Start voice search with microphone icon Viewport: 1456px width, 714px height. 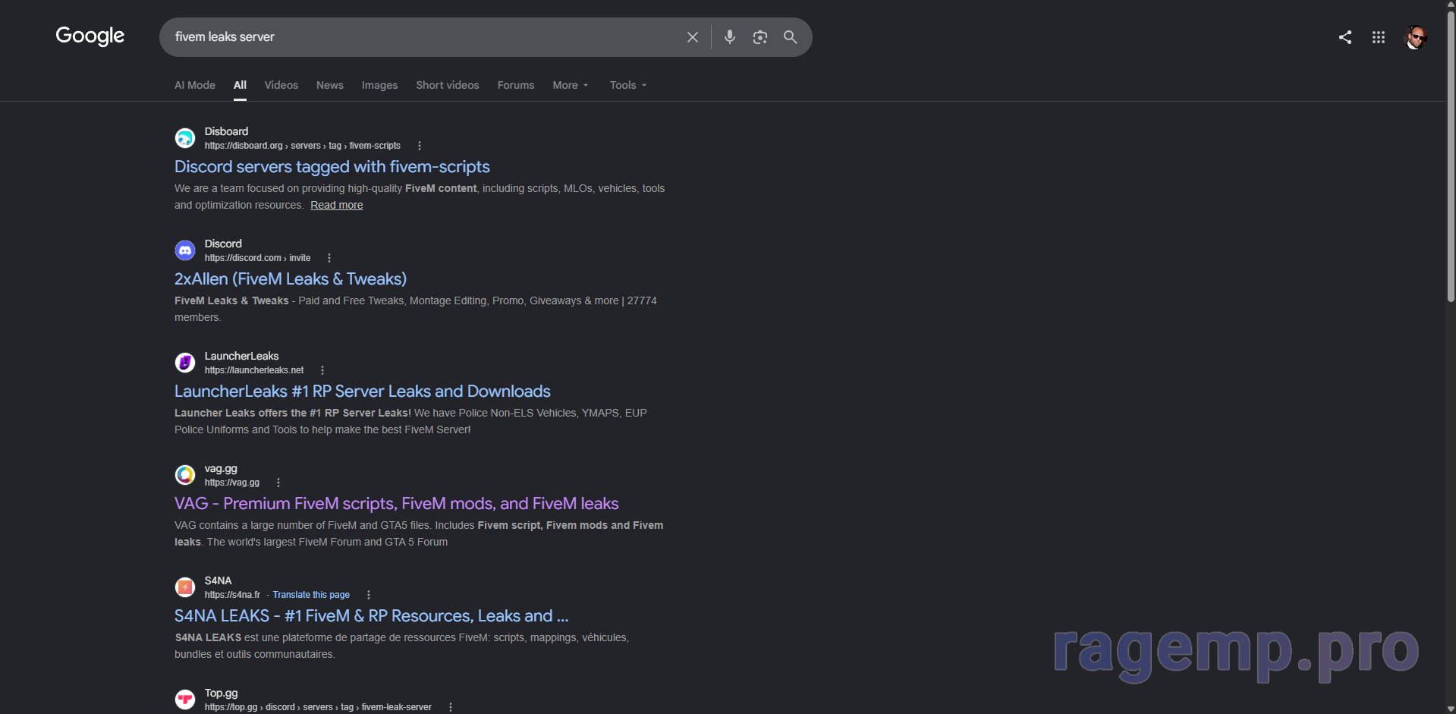point(730,37)
